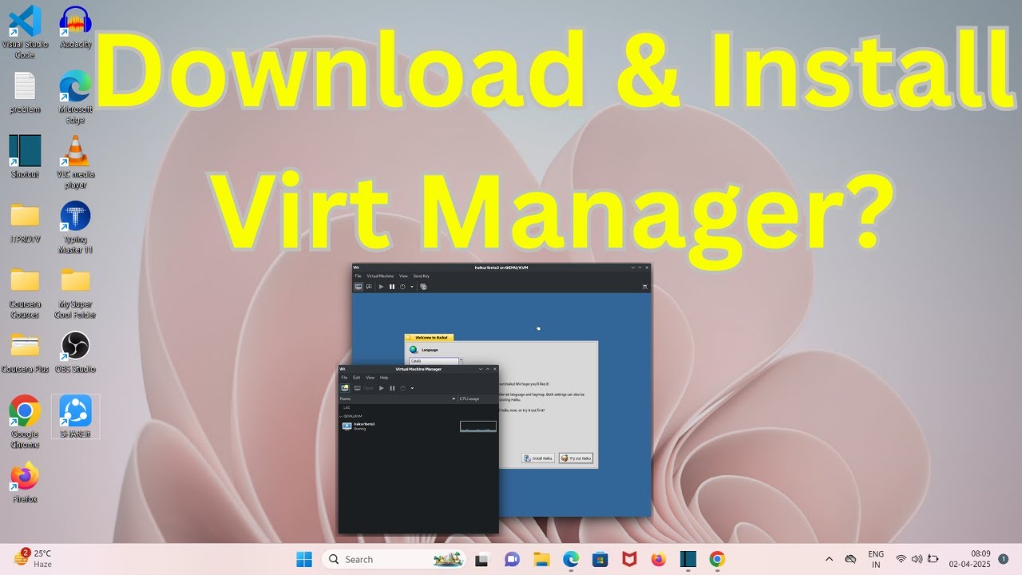The height and width of the screenshot is (575, 1022).
Task: Open File Explorer from the taskbar
Action: point(541,559)
